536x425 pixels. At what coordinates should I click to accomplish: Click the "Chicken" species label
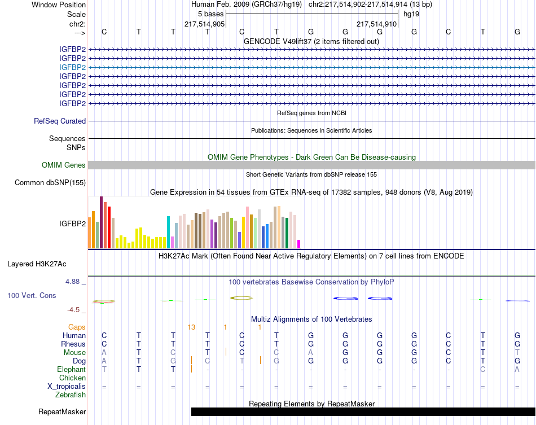(x=72, y=378)
